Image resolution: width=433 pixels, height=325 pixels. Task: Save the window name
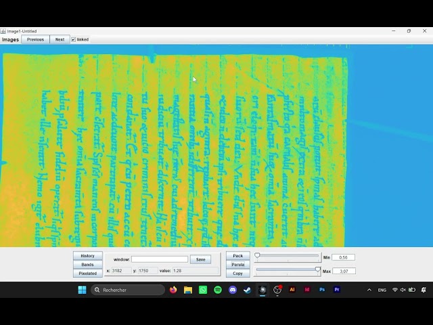(200, 259)
